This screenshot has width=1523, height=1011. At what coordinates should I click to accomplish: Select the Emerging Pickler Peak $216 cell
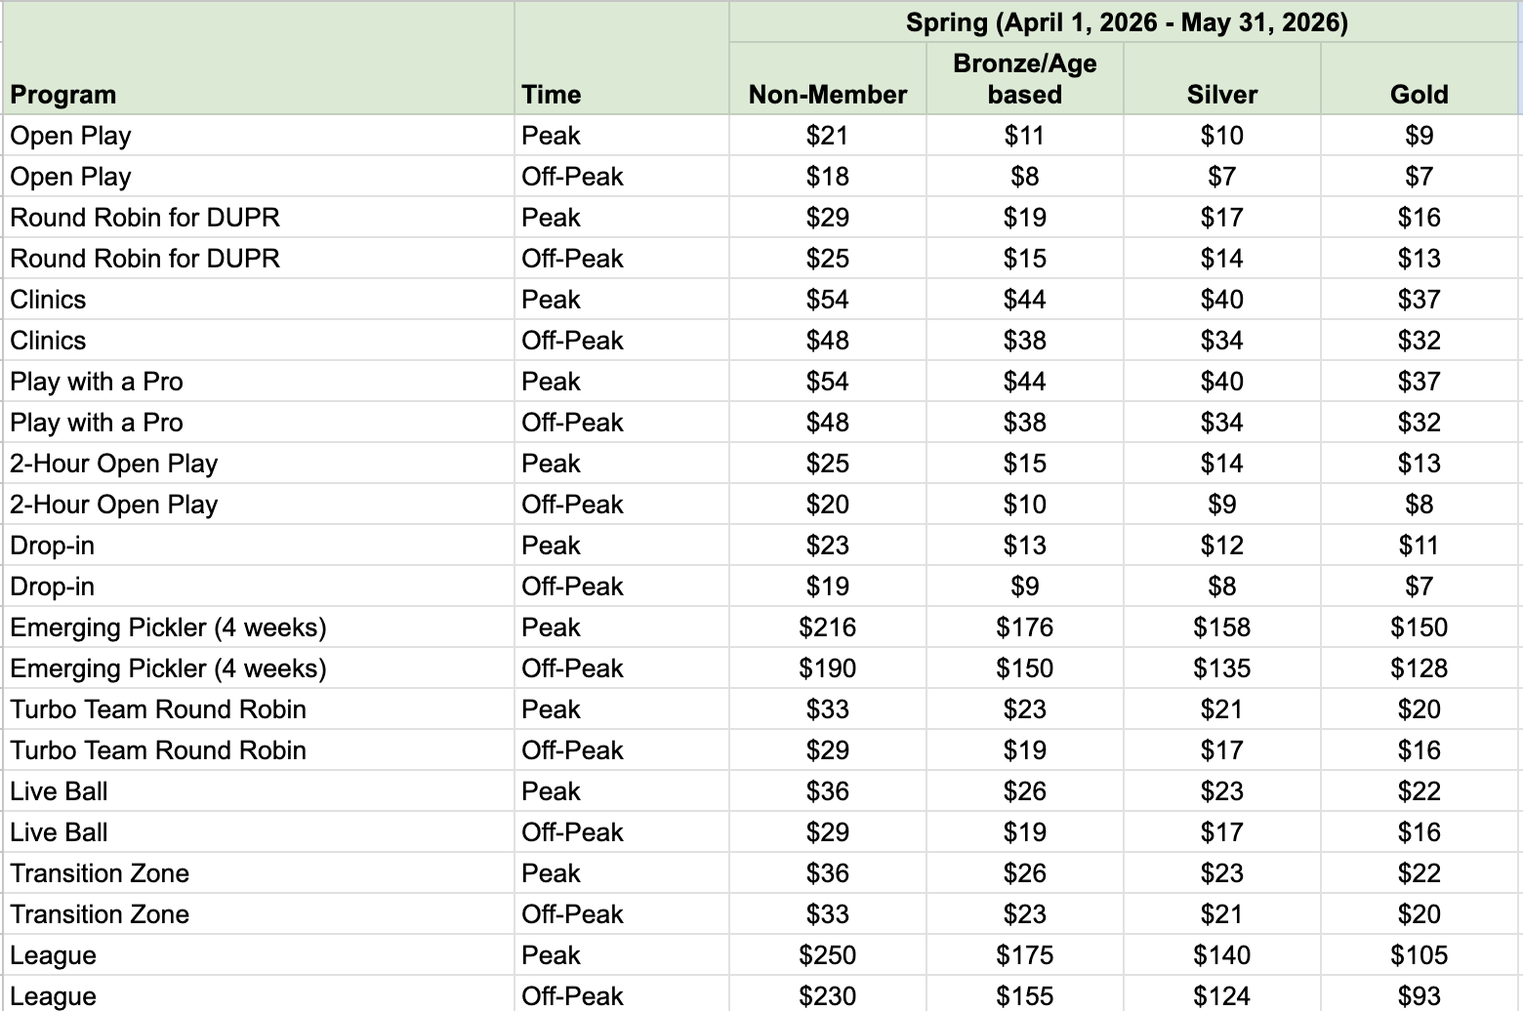click(x=828, y=627)
